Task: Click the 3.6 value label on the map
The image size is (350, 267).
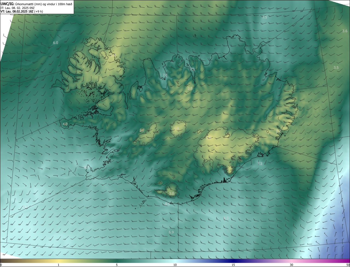Action: click(345, 31)
